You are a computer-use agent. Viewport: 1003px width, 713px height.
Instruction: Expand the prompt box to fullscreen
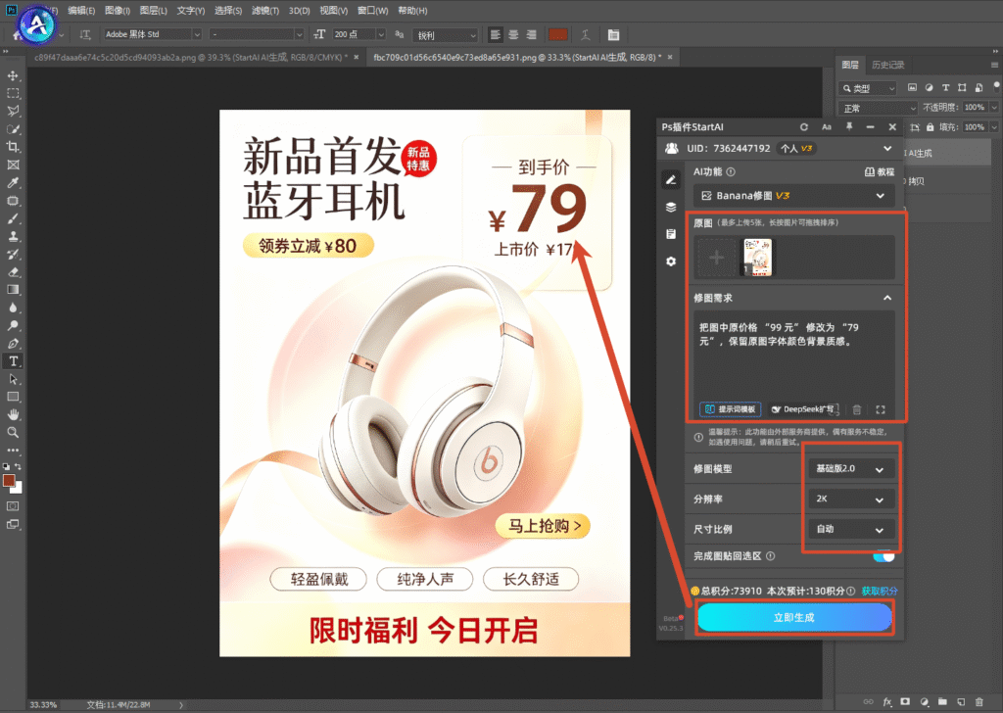881,410
